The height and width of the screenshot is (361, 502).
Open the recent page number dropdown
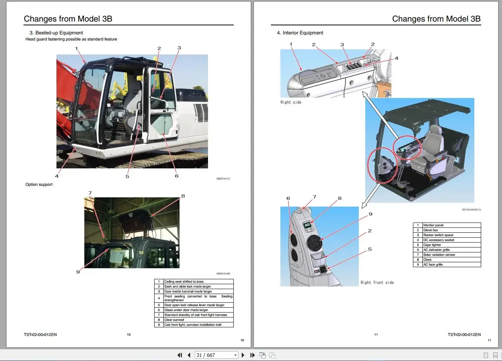click(x=236, y=355)
